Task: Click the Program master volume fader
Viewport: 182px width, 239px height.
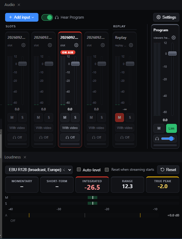Action: tap(172, 54)
